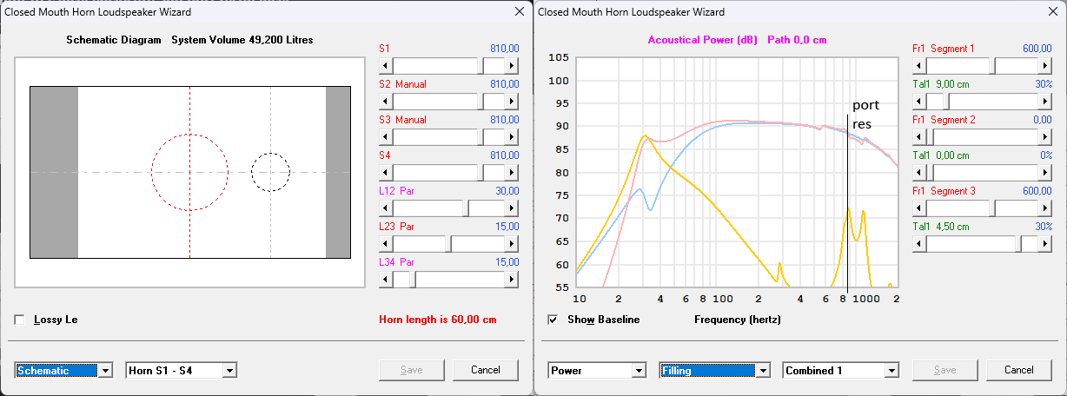Click the L34 slider thumb
The image size is (1067, 396).
pos(413,280)
